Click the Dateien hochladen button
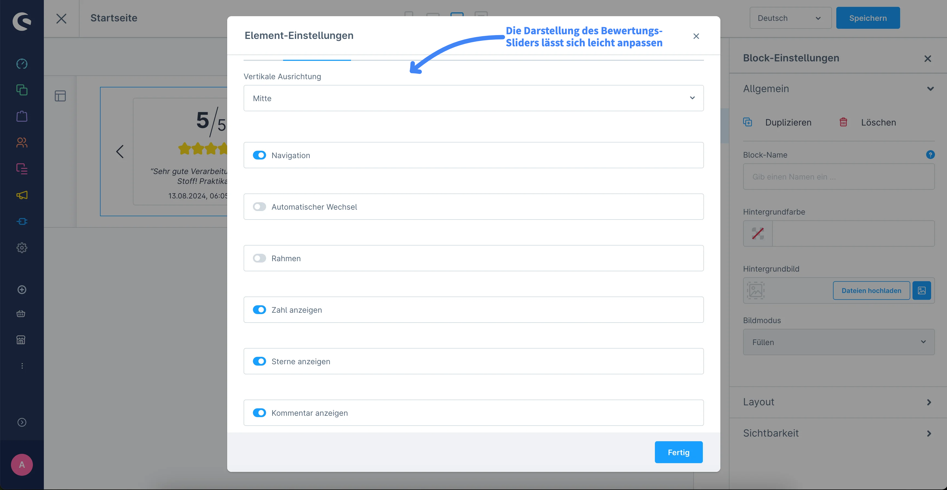 coord(871,290)
